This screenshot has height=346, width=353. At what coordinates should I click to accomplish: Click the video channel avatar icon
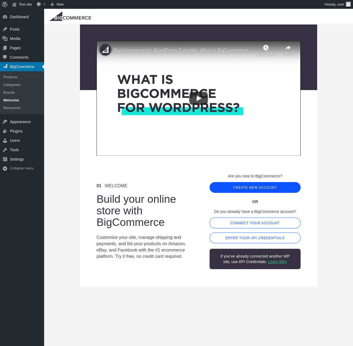point(105,50)
